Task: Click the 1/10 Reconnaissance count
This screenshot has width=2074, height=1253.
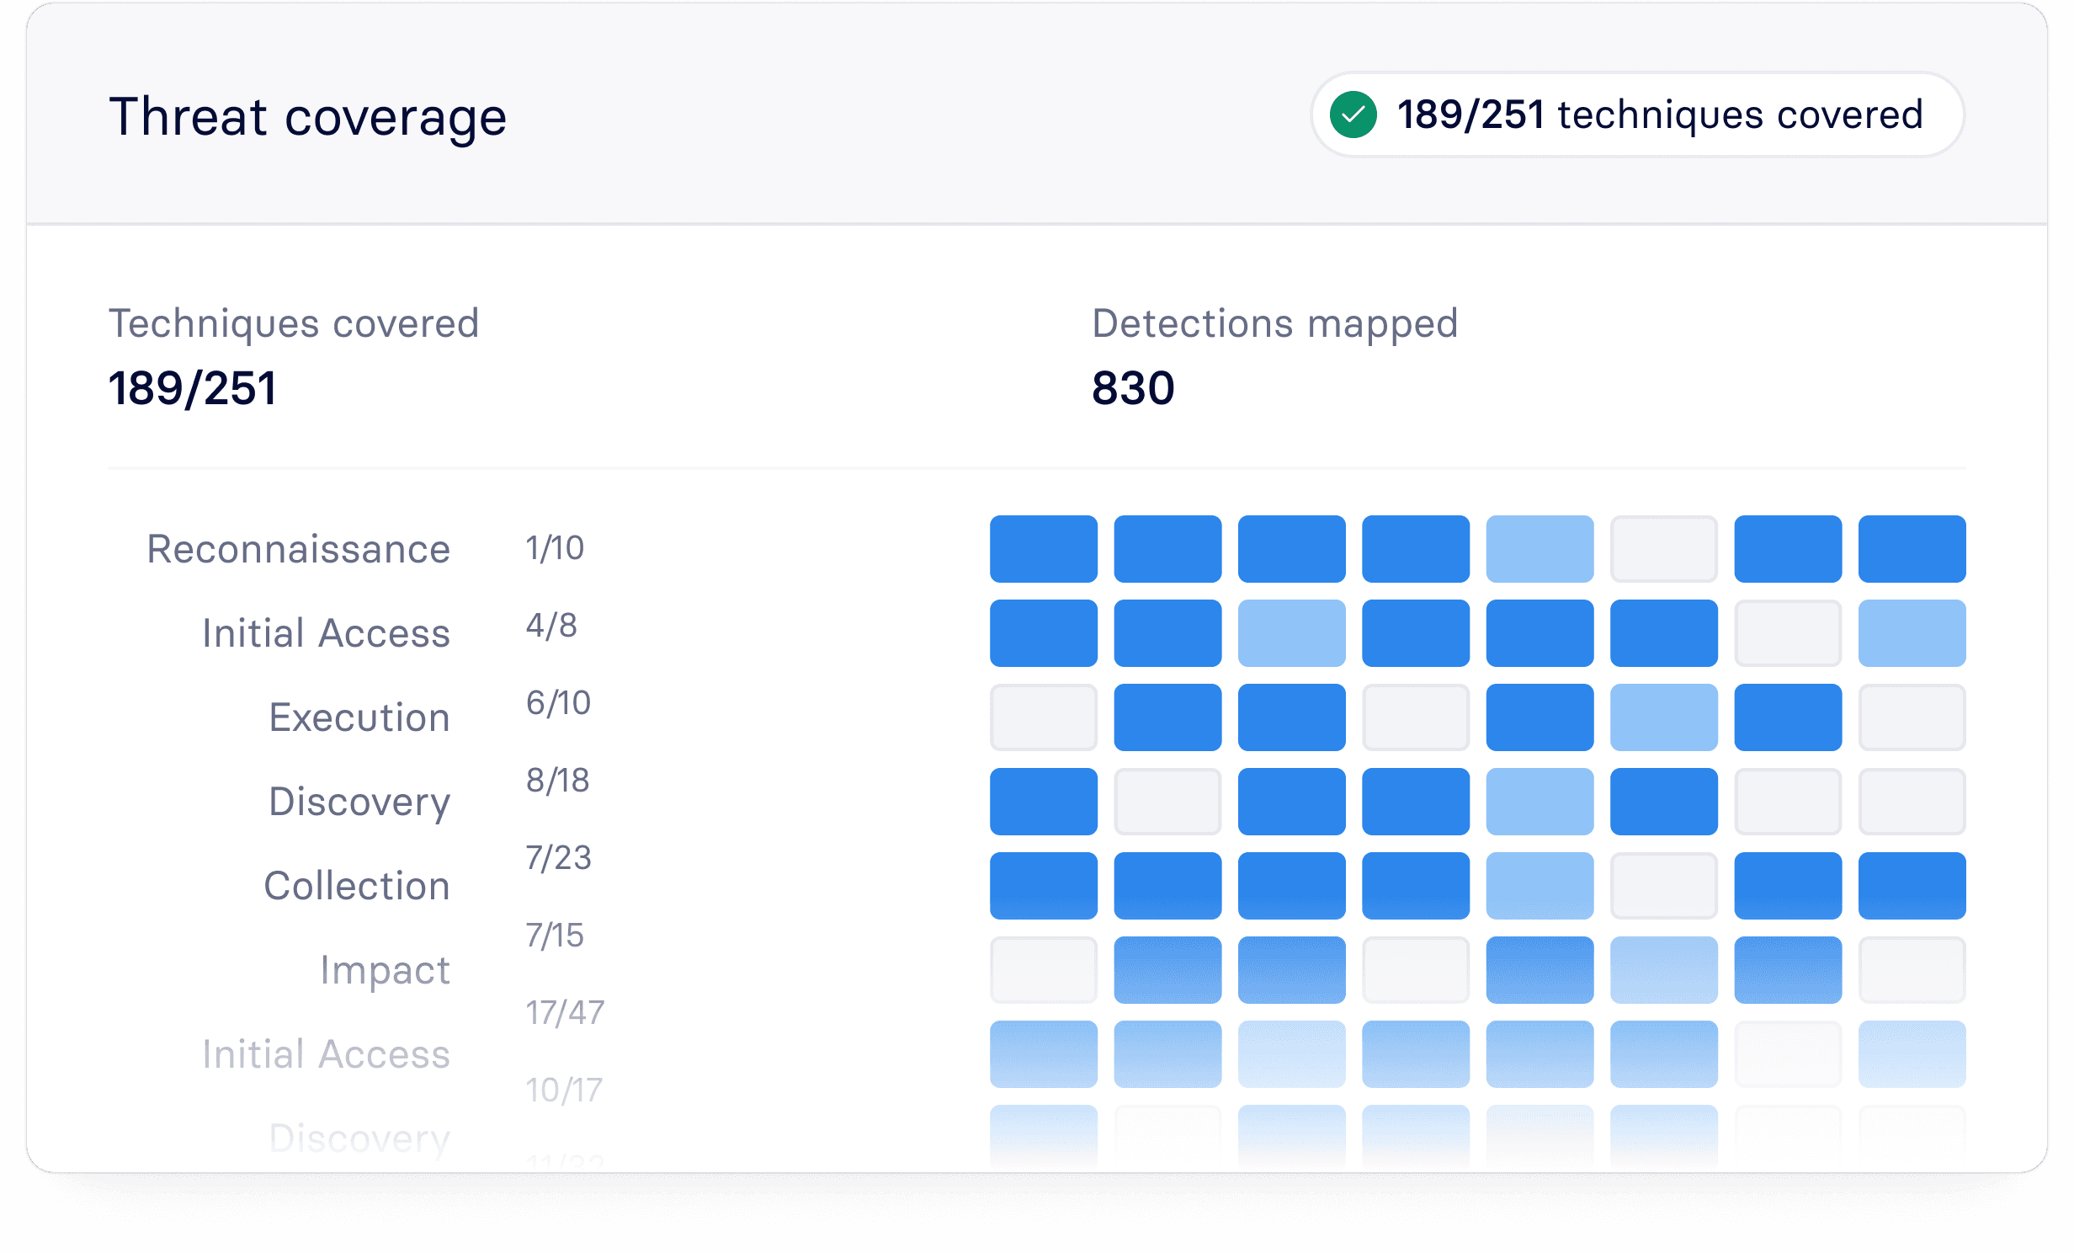Action: (555, 548)
